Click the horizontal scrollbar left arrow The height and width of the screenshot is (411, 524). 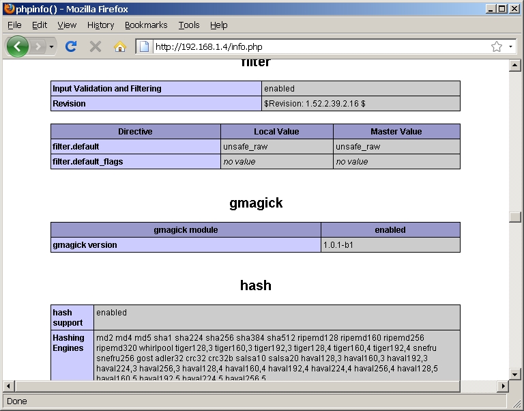point(8,386)
